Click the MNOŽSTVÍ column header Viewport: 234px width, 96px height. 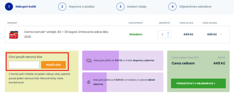[165, 23]
